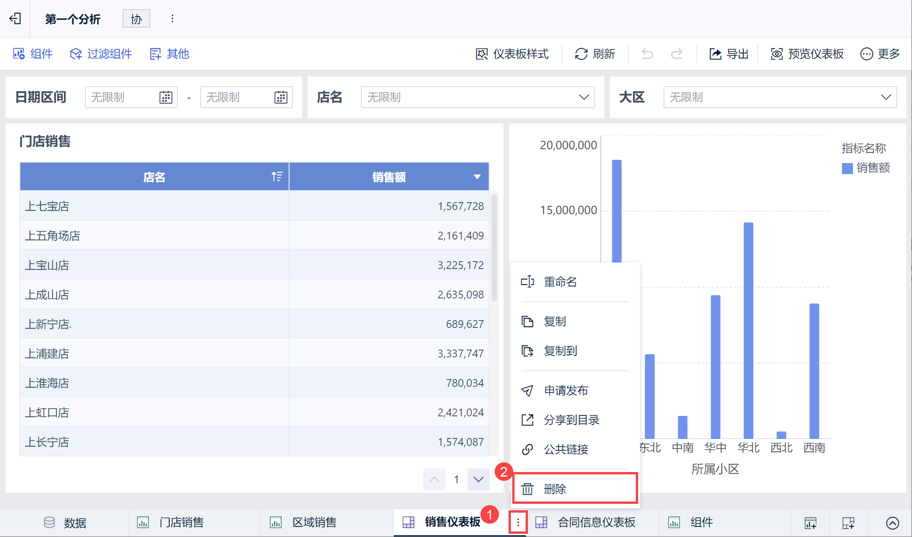Click the three-dot icon beside 协
Image resolution: width=912 pixels, height=537 pixels.
tap(172, 18)
